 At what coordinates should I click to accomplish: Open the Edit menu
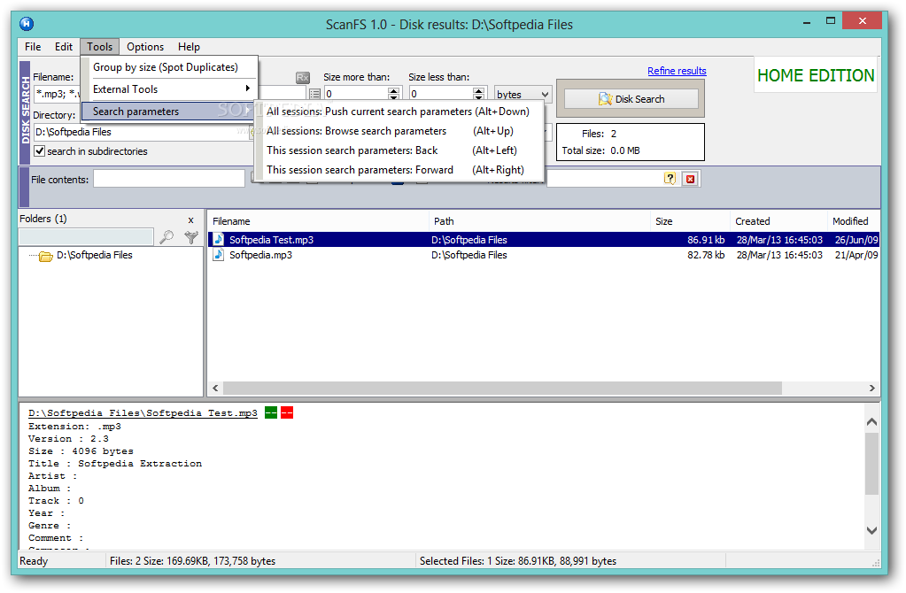pyautogui.click(x=64, y=47)
